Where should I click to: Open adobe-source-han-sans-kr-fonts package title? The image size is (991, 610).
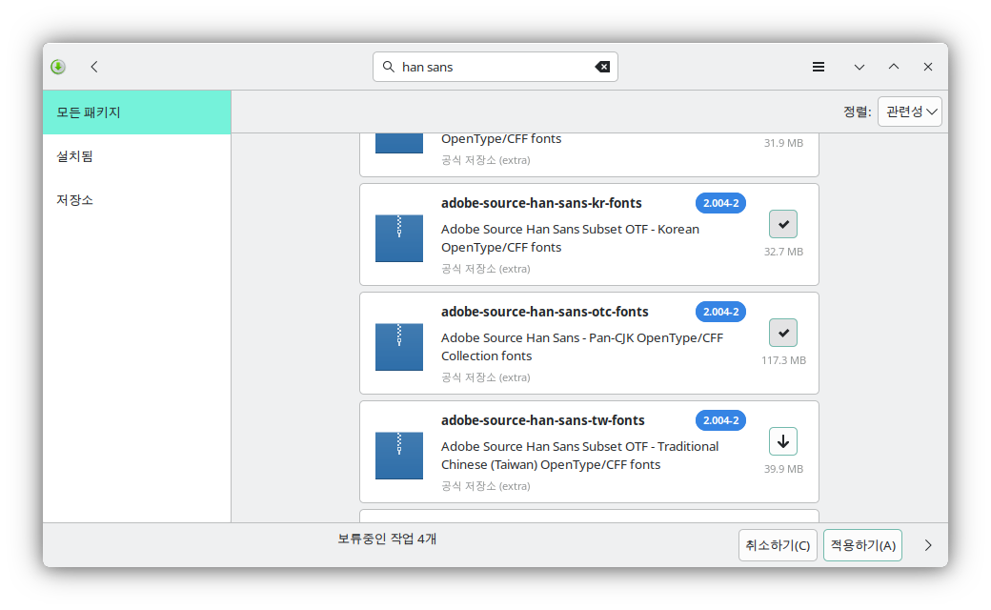541,203
